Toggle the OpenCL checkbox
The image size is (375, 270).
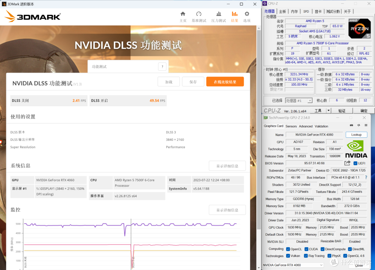[288, 249]
